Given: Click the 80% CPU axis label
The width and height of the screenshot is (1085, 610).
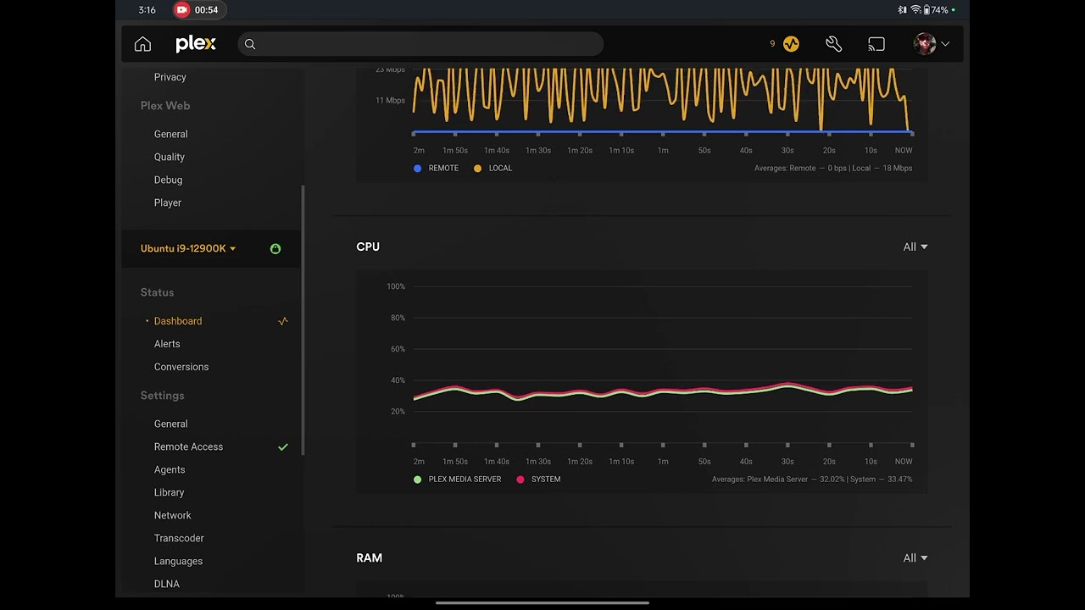Looking at the screenshot, I should [396, 318].
